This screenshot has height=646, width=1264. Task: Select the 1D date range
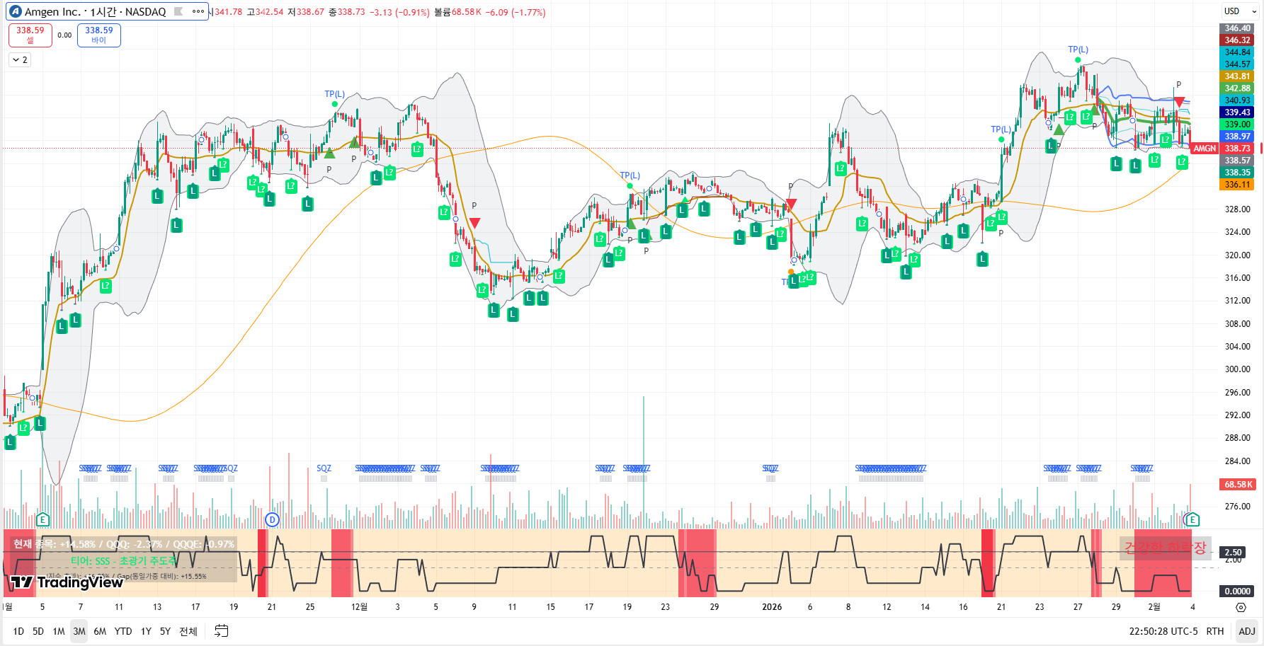pos(18,631)
